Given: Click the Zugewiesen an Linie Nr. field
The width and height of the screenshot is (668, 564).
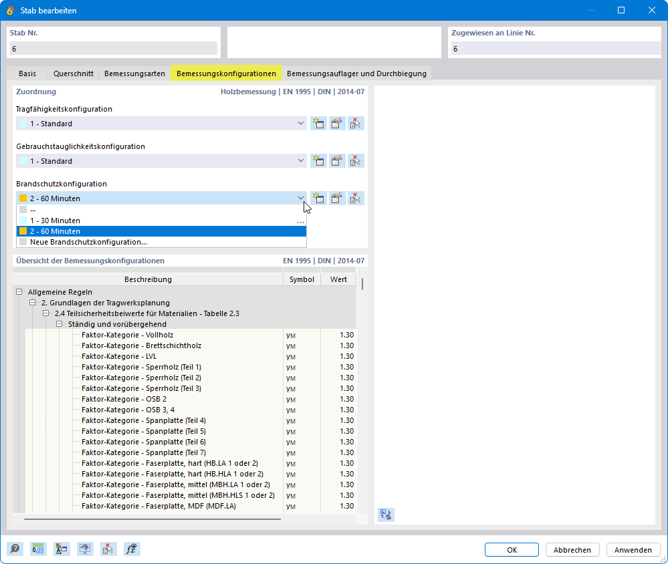Looking at the screenshot, I should point(556,49).
